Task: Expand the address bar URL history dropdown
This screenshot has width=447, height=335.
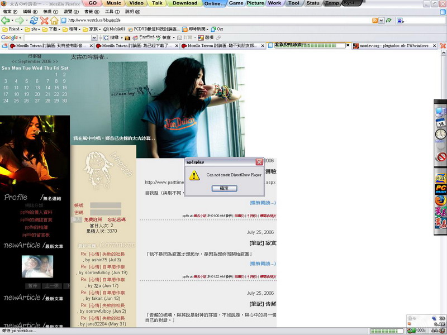Action: (x=381, y=20)
